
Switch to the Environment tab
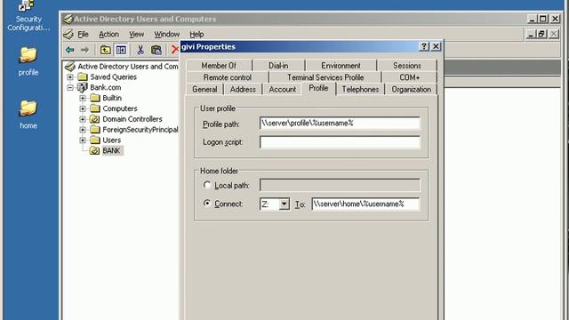(341, 66)
